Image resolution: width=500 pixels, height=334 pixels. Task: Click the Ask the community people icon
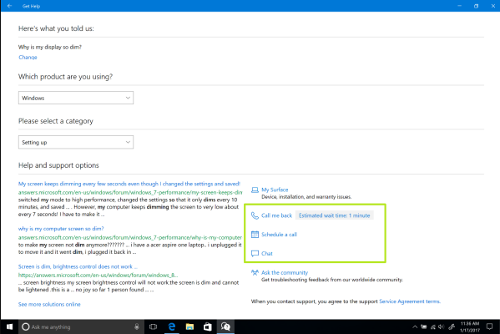click(x=255, y=272)
